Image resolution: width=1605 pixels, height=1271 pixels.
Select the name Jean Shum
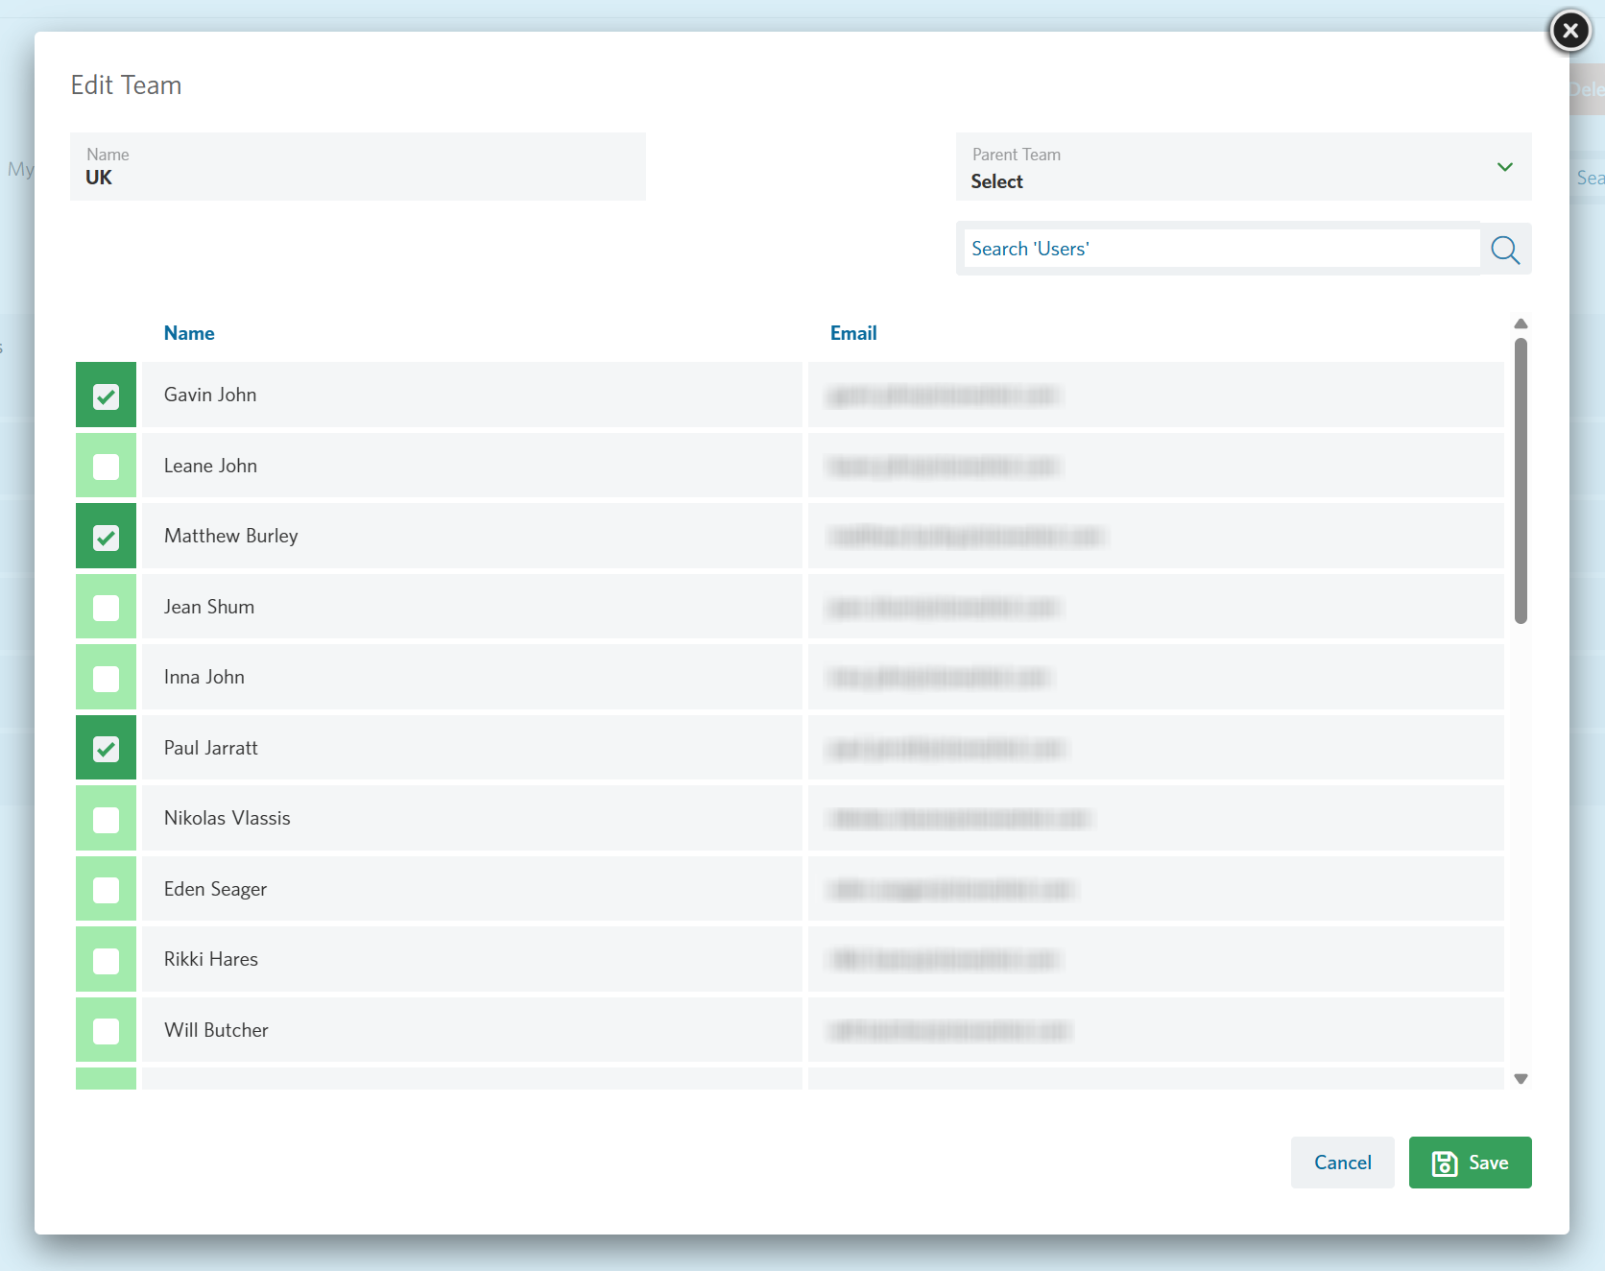coord(209,607)
